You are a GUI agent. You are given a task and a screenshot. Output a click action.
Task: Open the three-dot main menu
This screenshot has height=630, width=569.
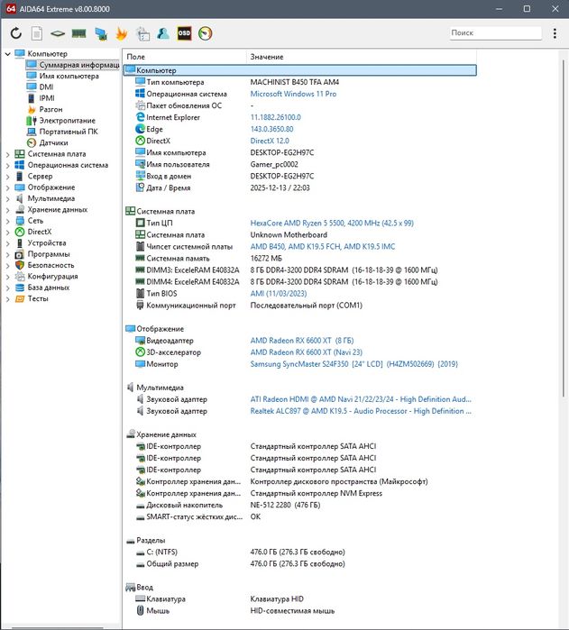555,33
